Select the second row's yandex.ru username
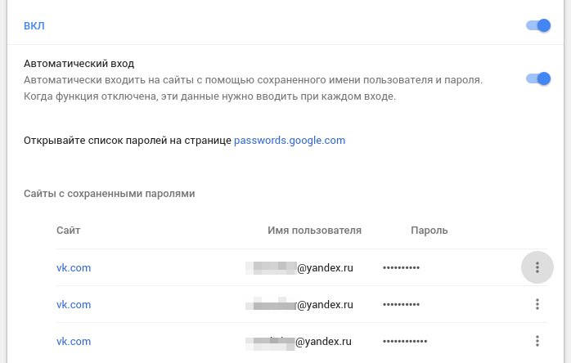Image resolution: width=571 pixels, height=363 pixels. [x=300, y=304]
